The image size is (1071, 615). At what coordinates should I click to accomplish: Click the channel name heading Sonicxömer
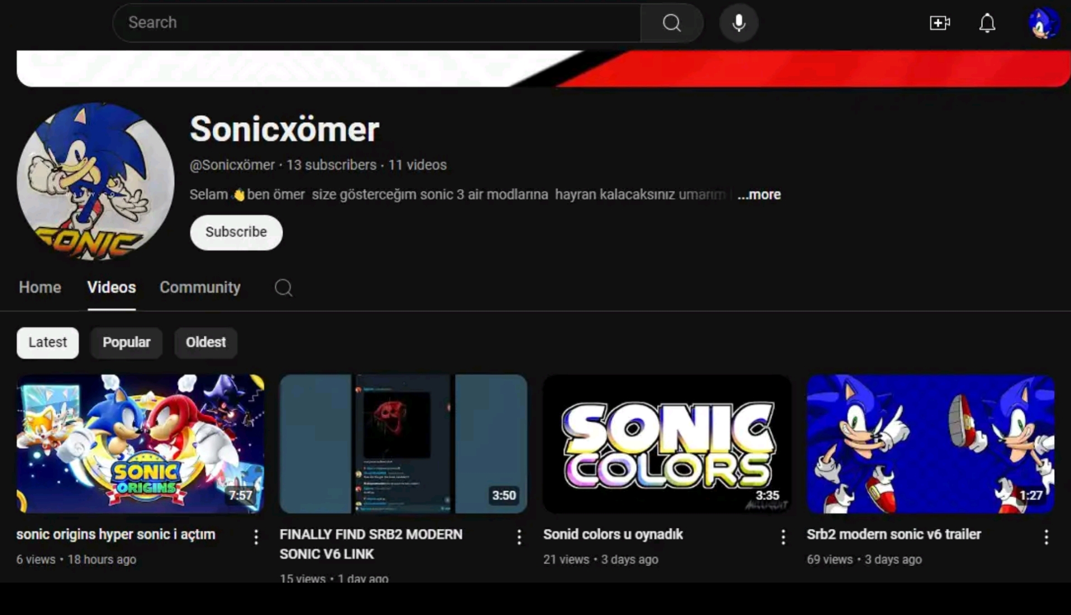pos(284,129)
